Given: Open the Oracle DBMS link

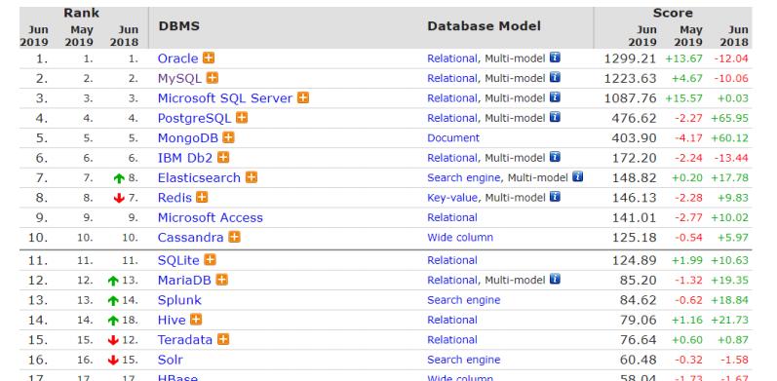Looking at the screenshot, I should (x=177, y=58).
